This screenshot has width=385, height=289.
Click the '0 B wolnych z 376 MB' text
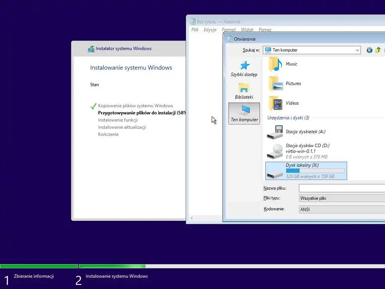click(x=306, y=157)
